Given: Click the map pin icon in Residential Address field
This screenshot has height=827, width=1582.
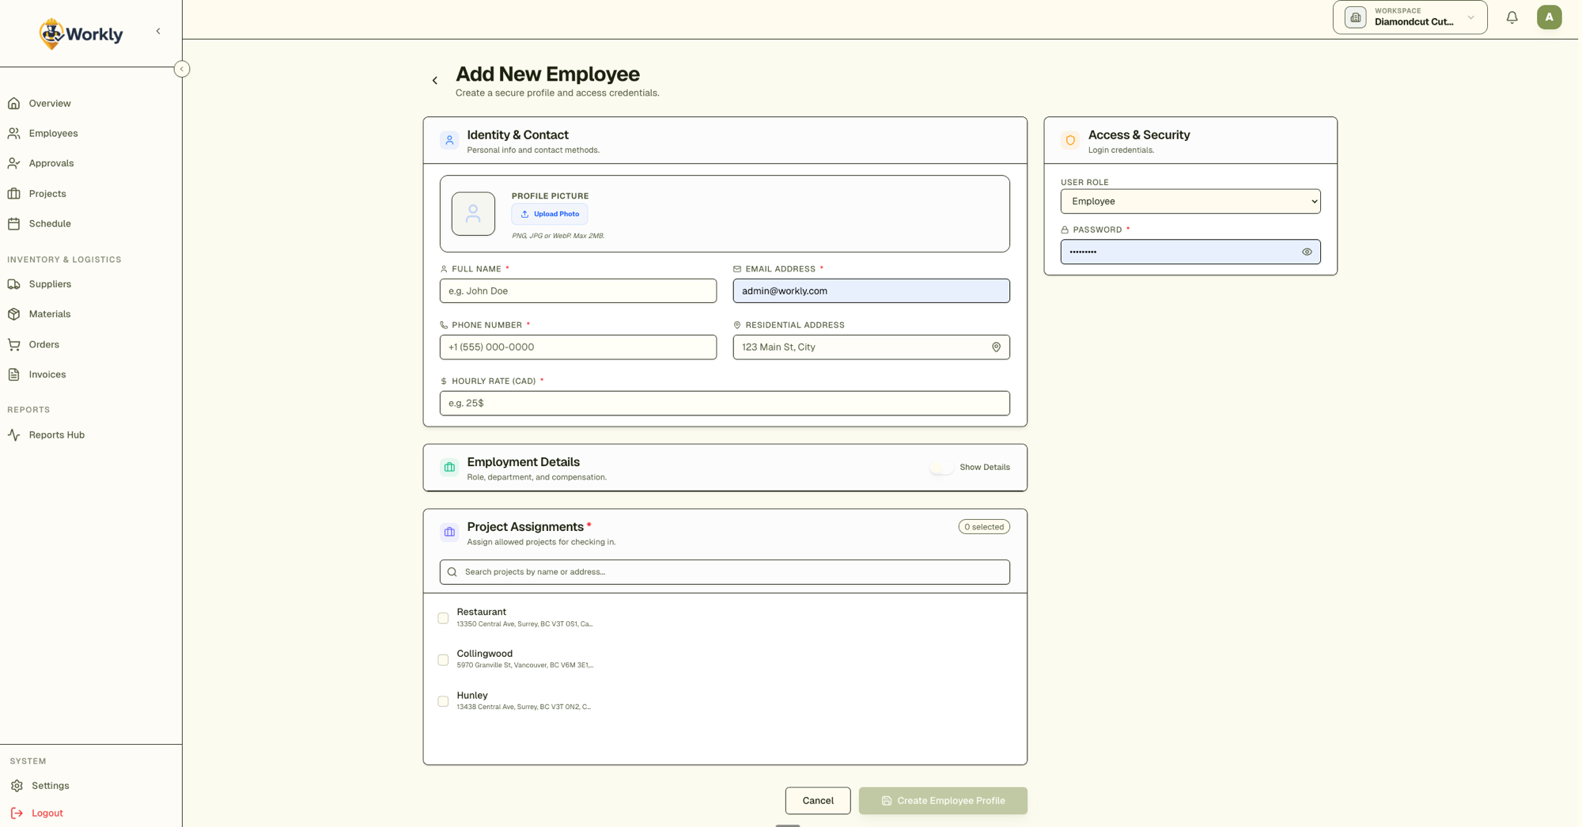Looking at the screenshot, I should (996, 347).
